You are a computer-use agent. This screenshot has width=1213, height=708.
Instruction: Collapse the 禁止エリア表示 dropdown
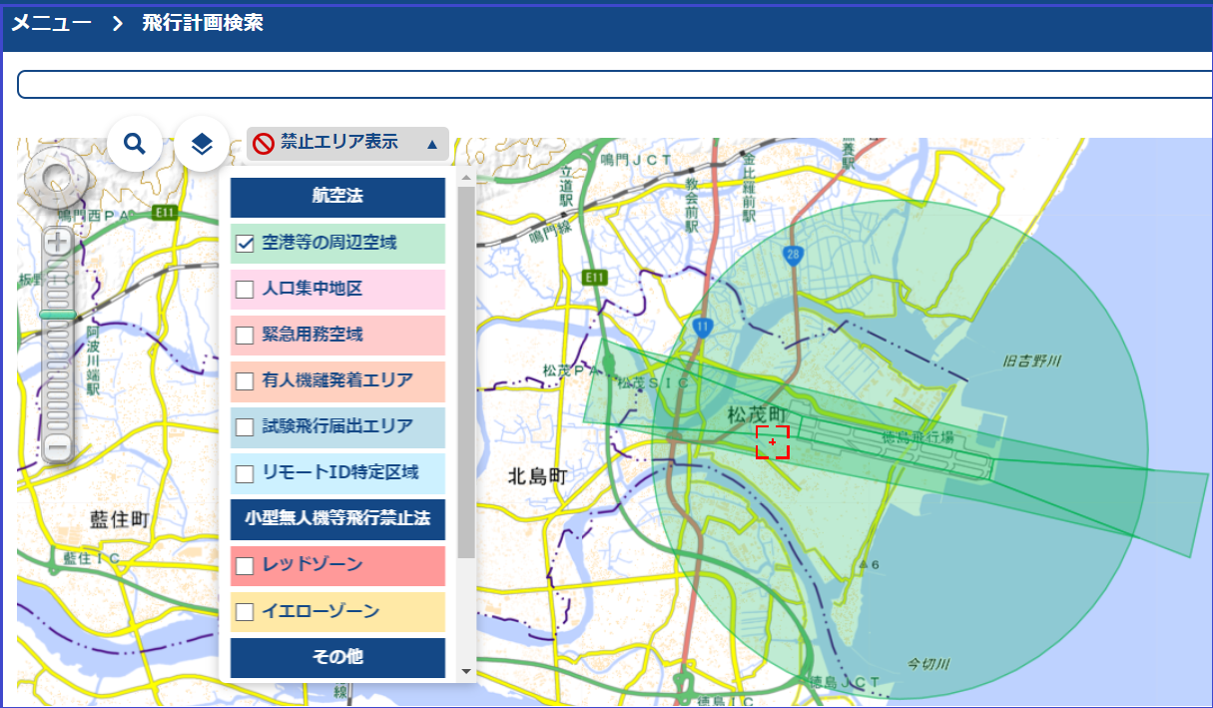point(431,144)
